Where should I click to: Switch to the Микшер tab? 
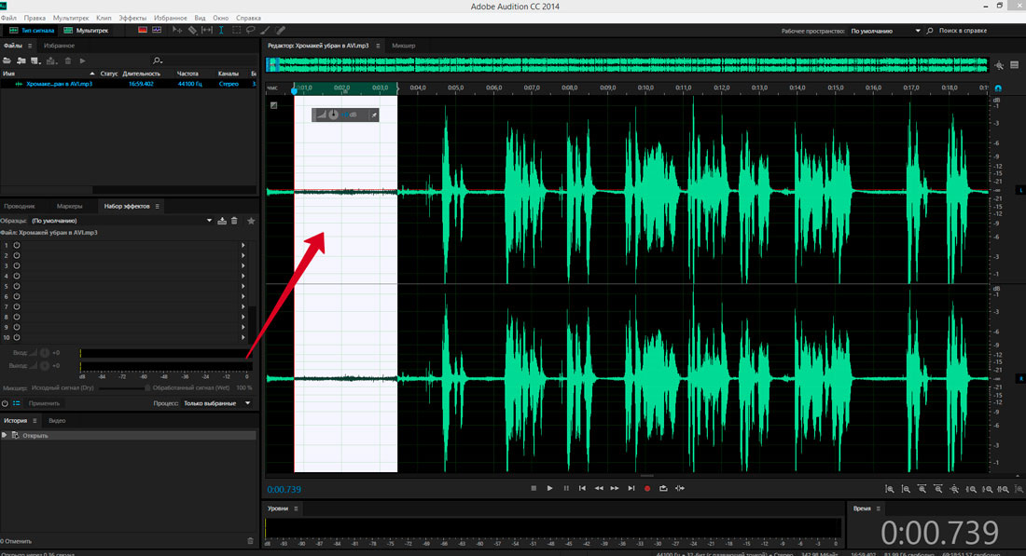click(x=404, y=46)
